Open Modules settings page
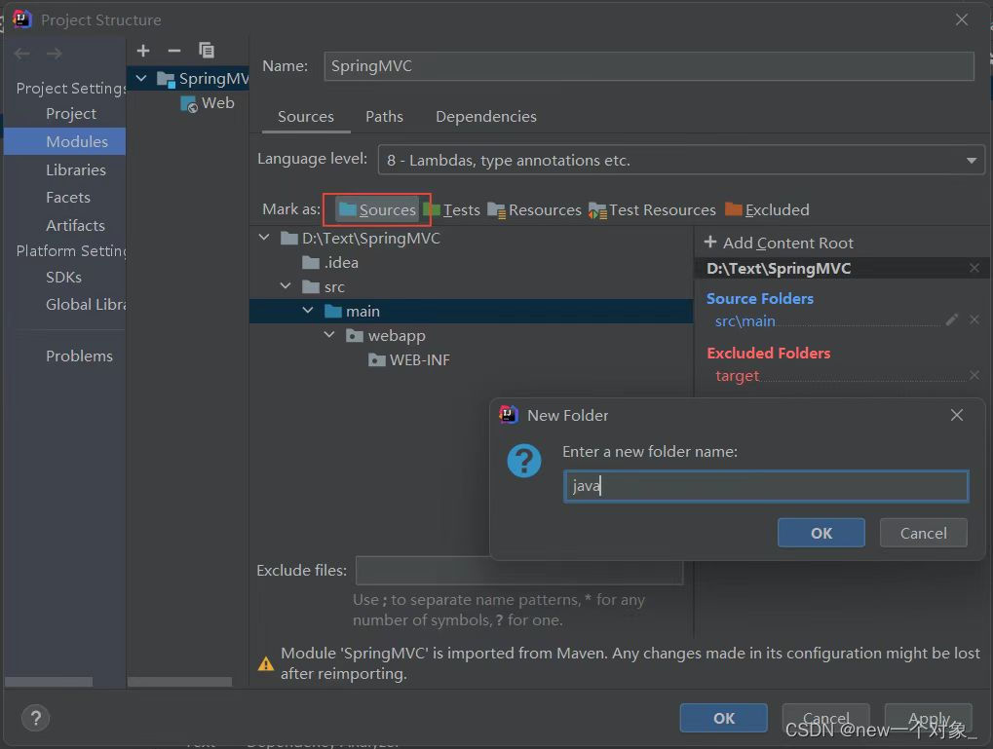993x749 pixels. pyautogui.click(x=64, y=141)
